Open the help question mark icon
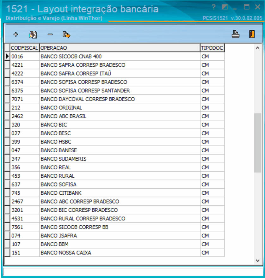The image size is (265, 280). [213, 7]
